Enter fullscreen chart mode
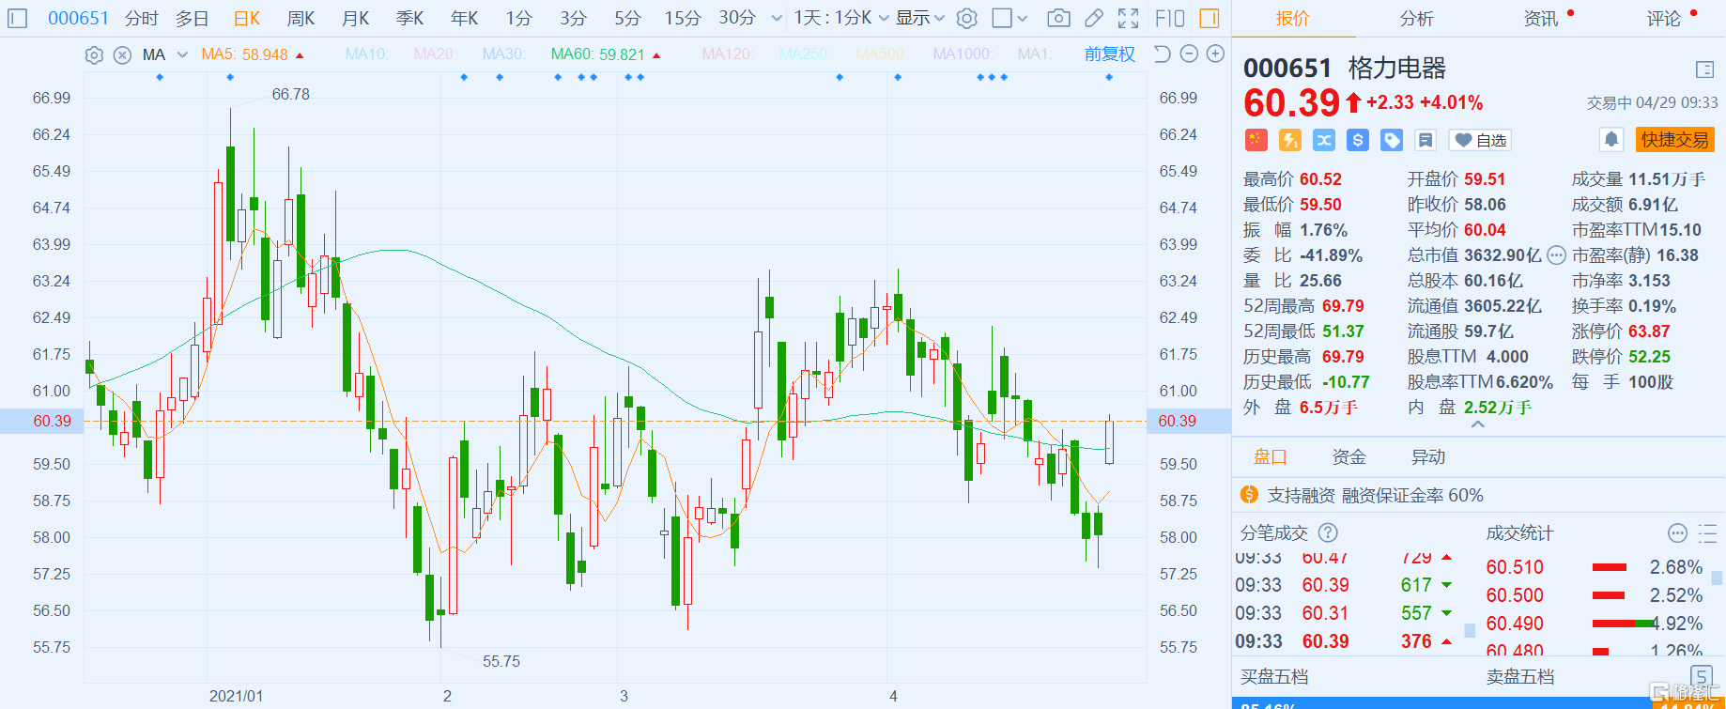1726x709 pixels. 1129,18
